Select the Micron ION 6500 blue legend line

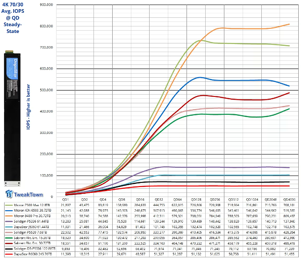pos(9,211)
